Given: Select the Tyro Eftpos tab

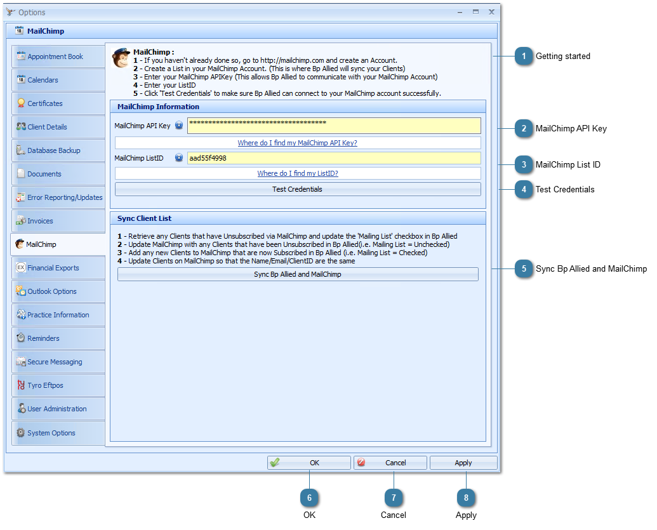Looking at the screenshot, I should (58, 385).
